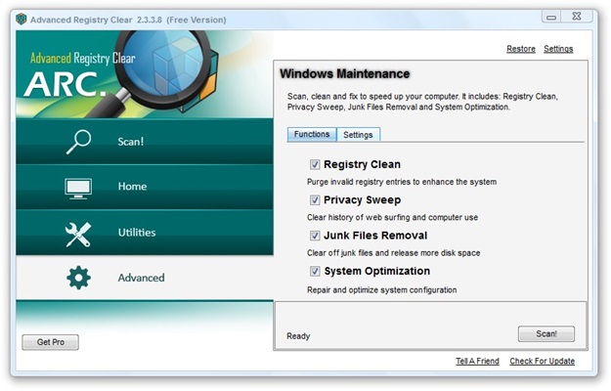
Task: Click the Privacy Sweep label text
Action: (362, 200)
